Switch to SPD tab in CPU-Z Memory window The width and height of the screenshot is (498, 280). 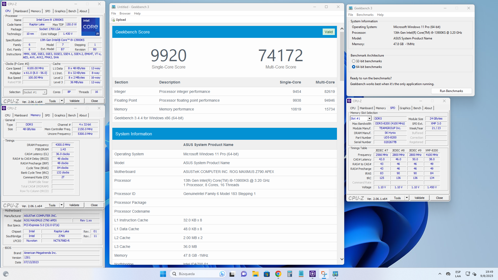point(47,115)
